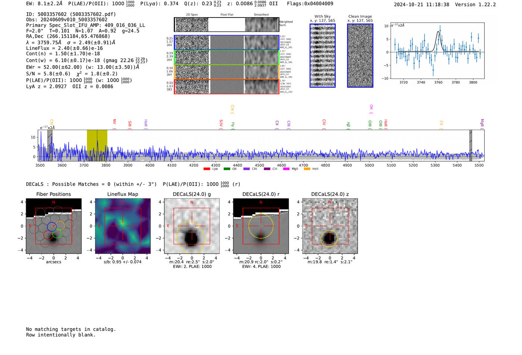The height and width of the screenshot is (355, 522).
Task: Select the Clean Image panel
Action: (360, 56)
